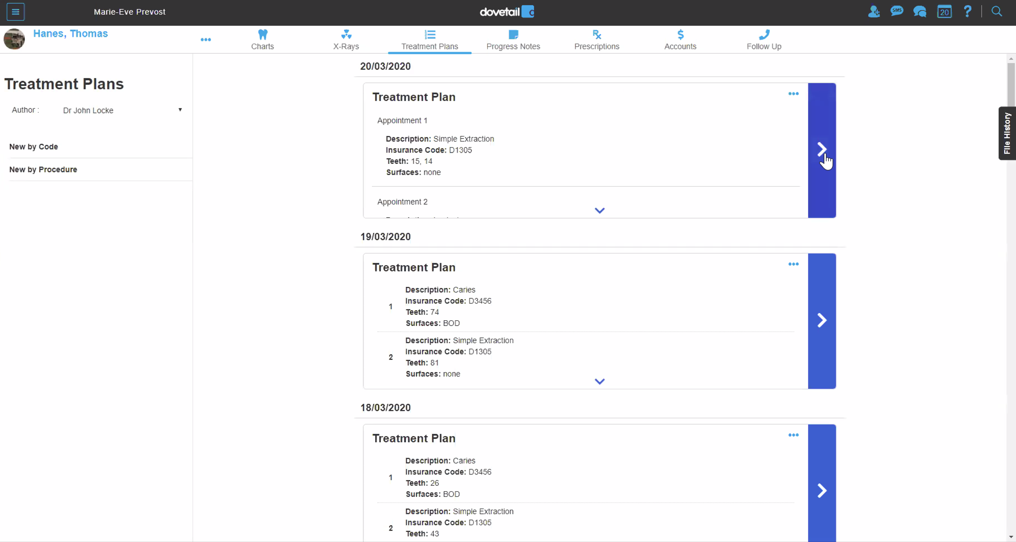This screenshot has height=542, width=1016.
Task: Open the SMS messages icon
Action: tap(897, 11)
